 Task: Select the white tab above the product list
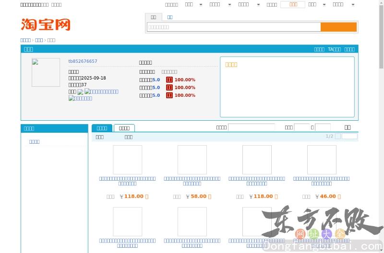(x=124, y=128)
